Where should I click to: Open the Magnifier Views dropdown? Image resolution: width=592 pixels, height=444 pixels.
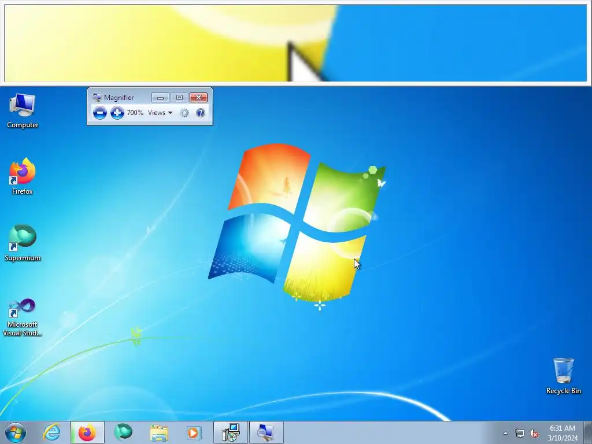point(160,113)
